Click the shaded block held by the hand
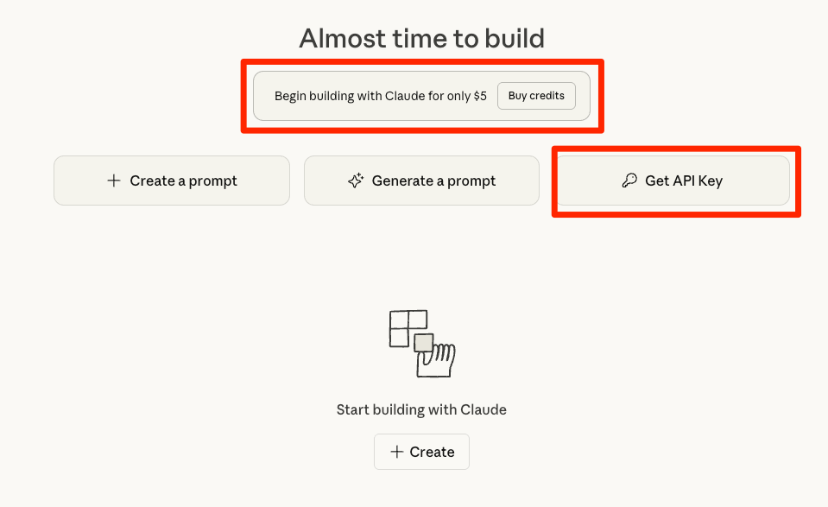 423,343
